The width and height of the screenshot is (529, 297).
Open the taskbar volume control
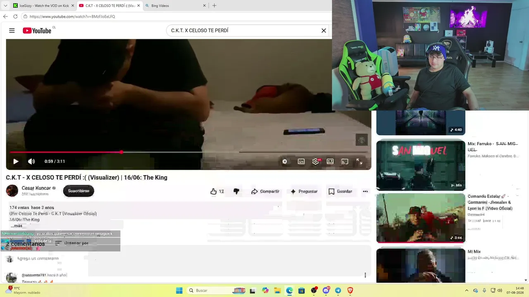coord(500,290)
